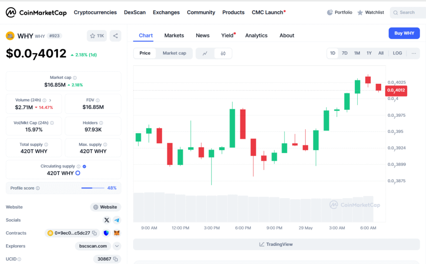Click UCID info icon
This screenshot has height=264, width=426.
coord(19,259)
